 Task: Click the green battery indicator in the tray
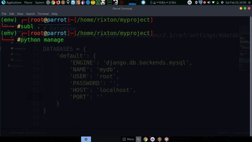(218, 2)
